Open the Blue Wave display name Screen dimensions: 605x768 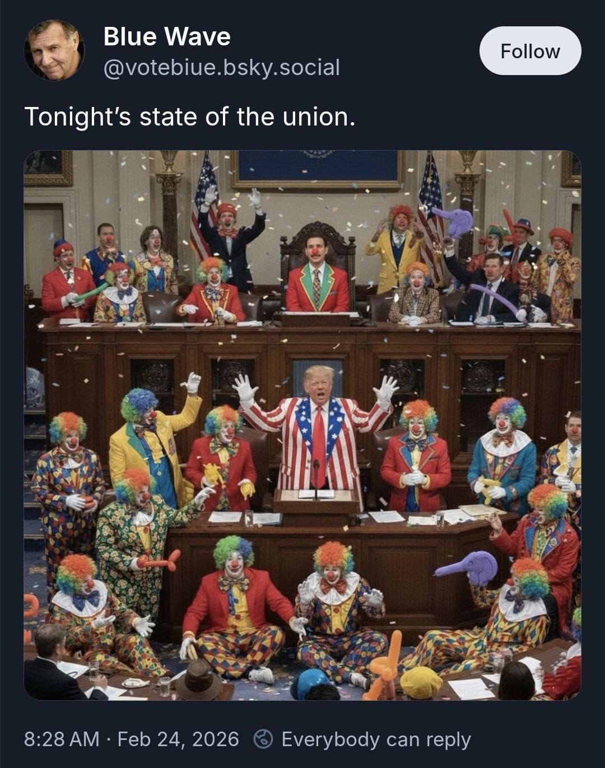167,36
